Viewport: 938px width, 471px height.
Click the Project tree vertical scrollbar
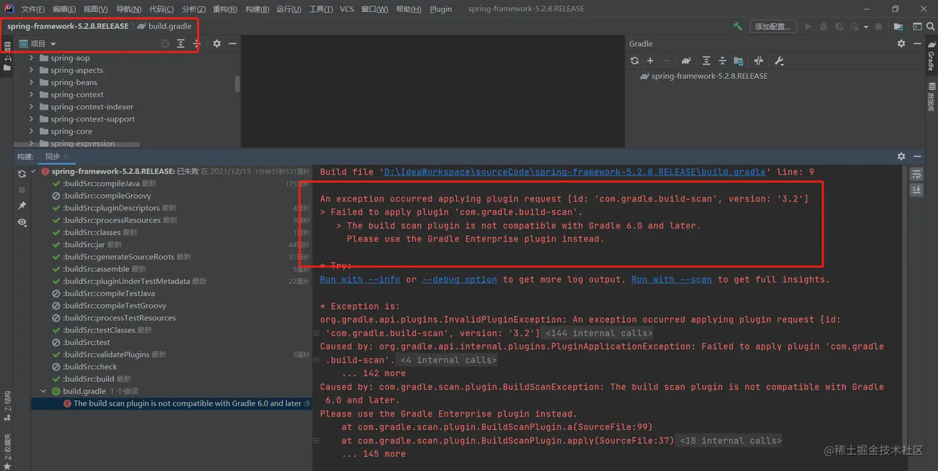[237, 84]
